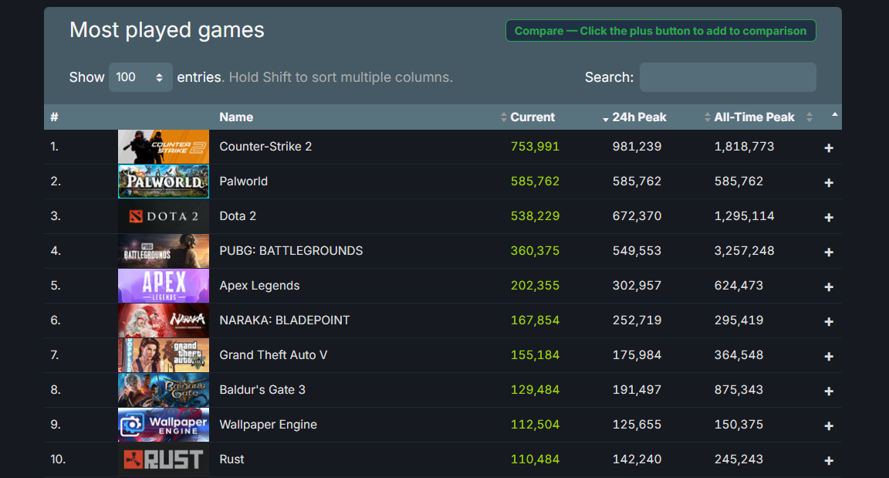Sort by rank number column header
Image resolution: width=889 pixels, height=478 pixels.
[55, 117]
